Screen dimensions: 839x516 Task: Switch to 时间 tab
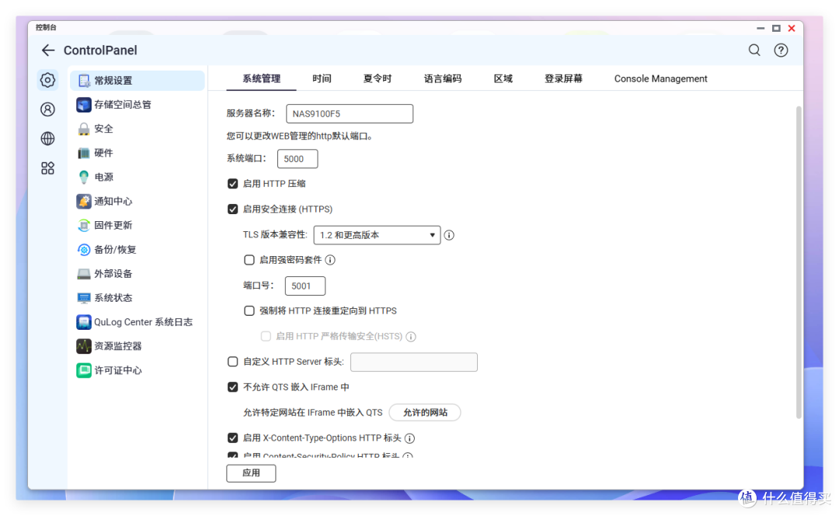pyautogui.click(x=322, y=78)
